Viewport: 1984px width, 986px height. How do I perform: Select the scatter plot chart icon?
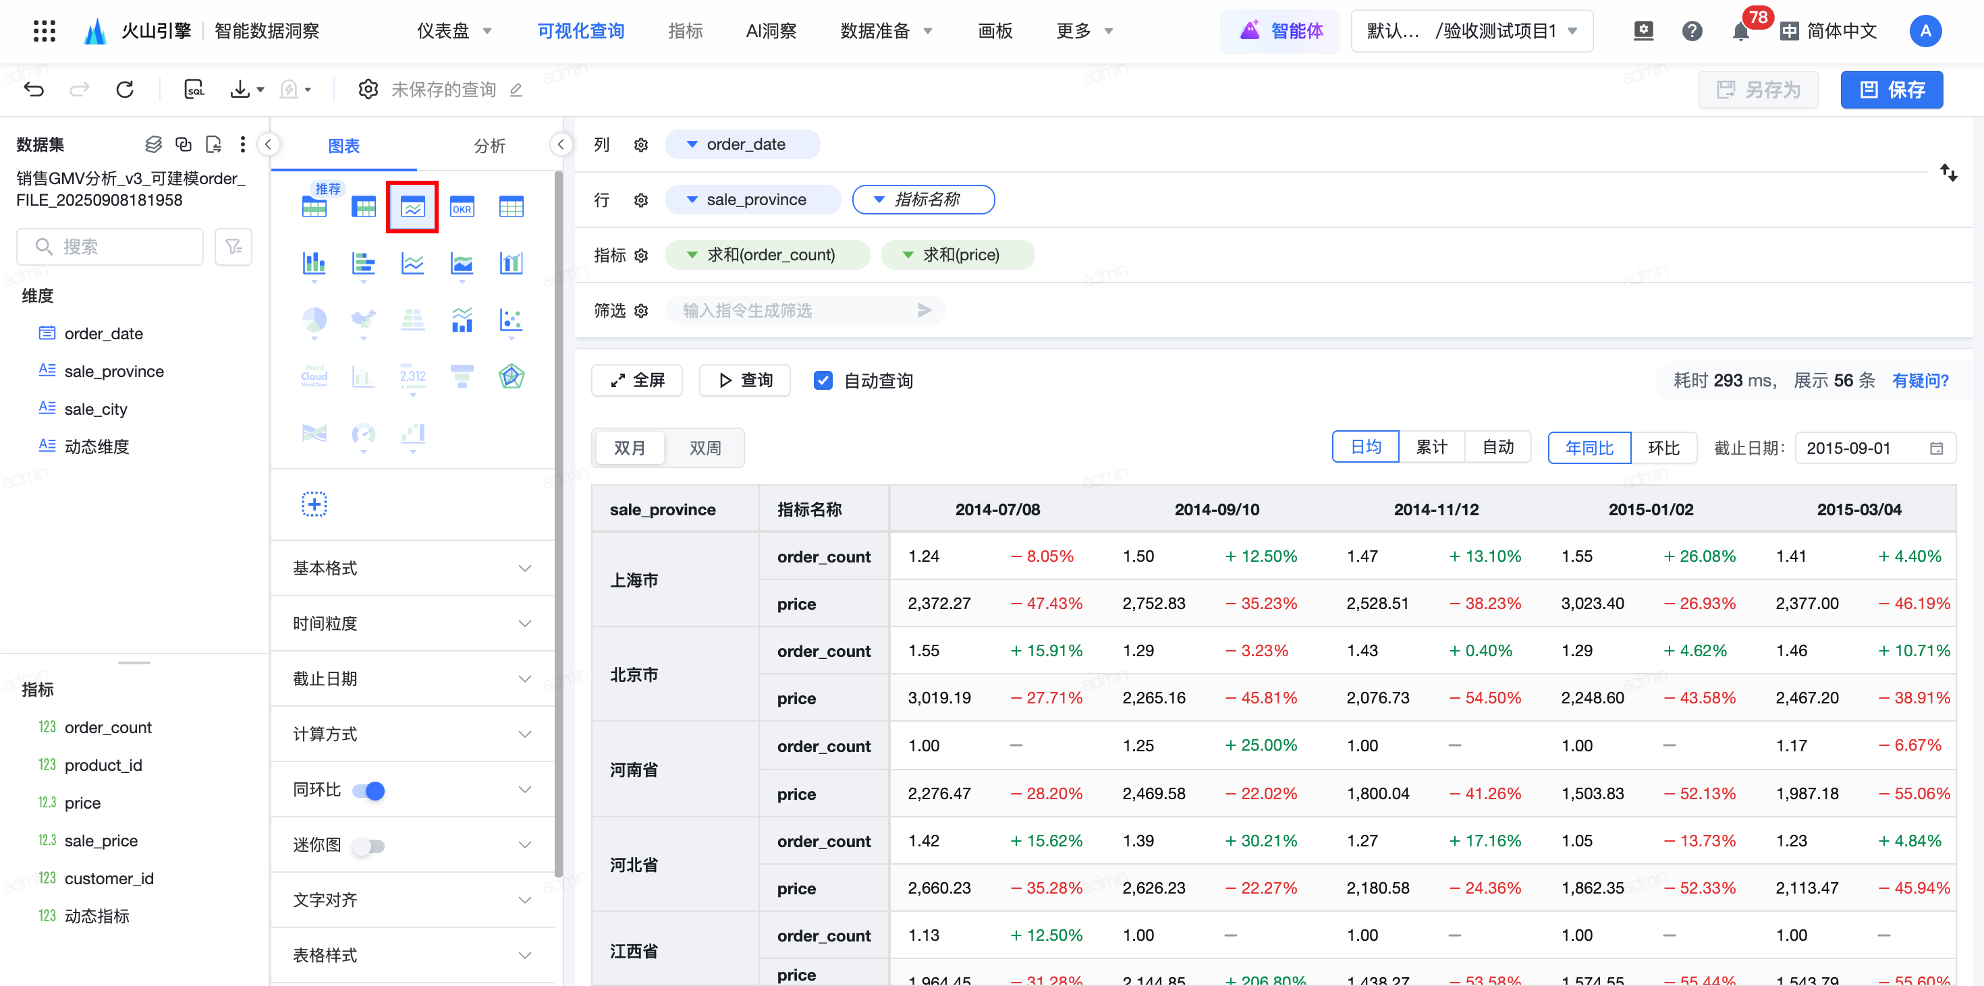(511, 320)
